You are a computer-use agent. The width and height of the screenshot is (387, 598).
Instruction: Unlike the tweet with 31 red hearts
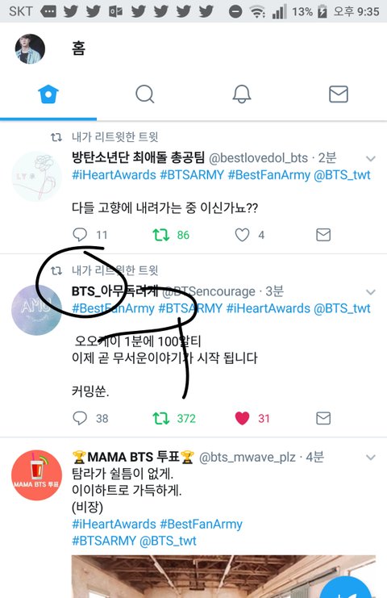click(x=242, y=418)
